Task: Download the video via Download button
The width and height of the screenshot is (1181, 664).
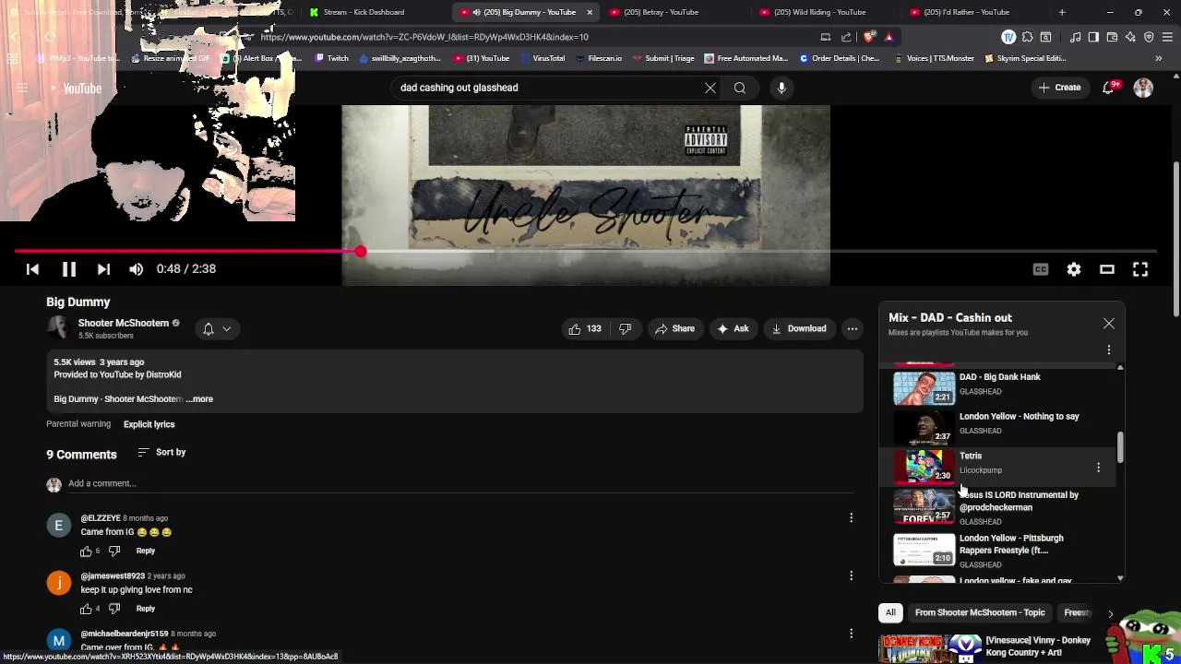Action: 799,328
